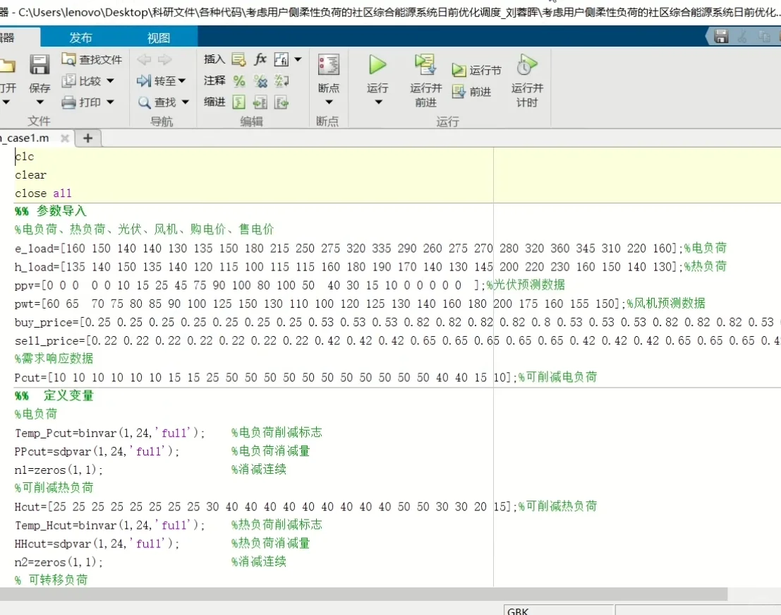Click the Compare (比较) button
This screenshot has height=615, width=781.
coord(82,80)
